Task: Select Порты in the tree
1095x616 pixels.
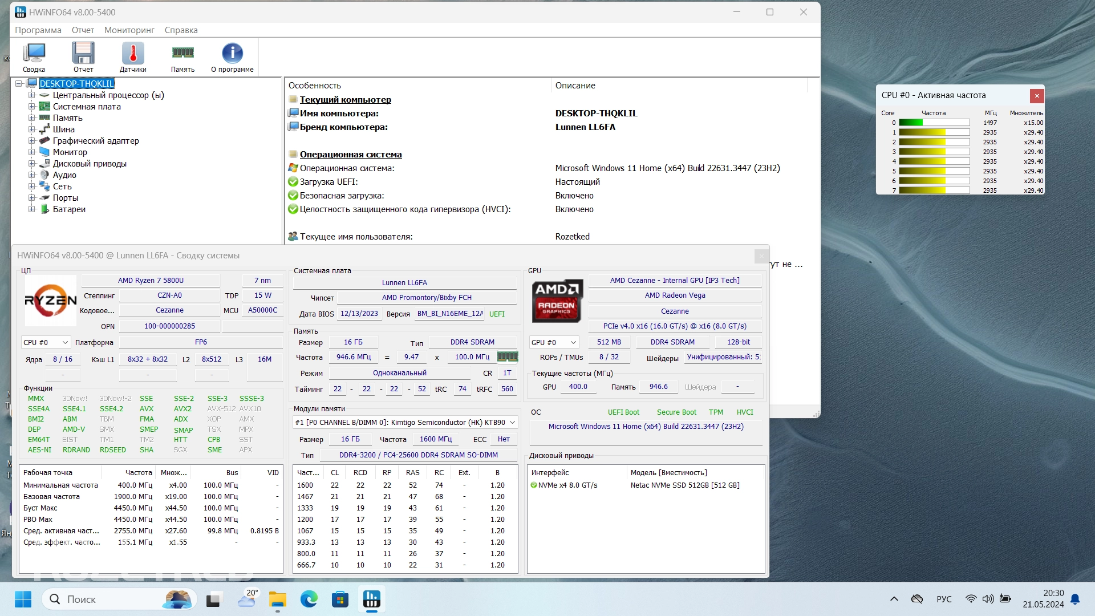Action: [x=66, y=198]
